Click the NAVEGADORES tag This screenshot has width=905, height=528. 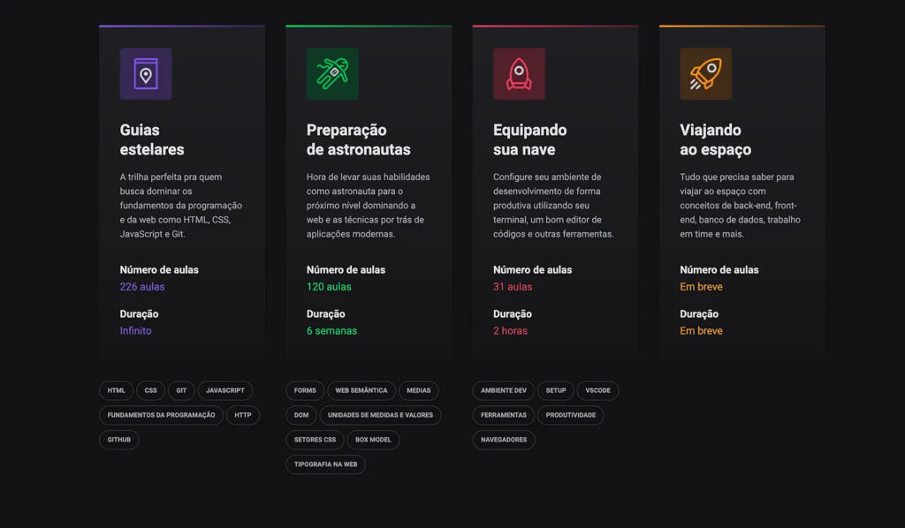coord(503,440)
